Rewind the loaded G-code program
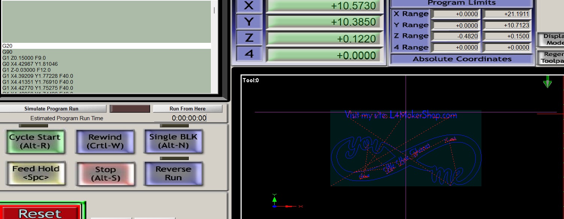Image resolution: width=564 pixels, height=219 pixels. (x=105, y=142)
